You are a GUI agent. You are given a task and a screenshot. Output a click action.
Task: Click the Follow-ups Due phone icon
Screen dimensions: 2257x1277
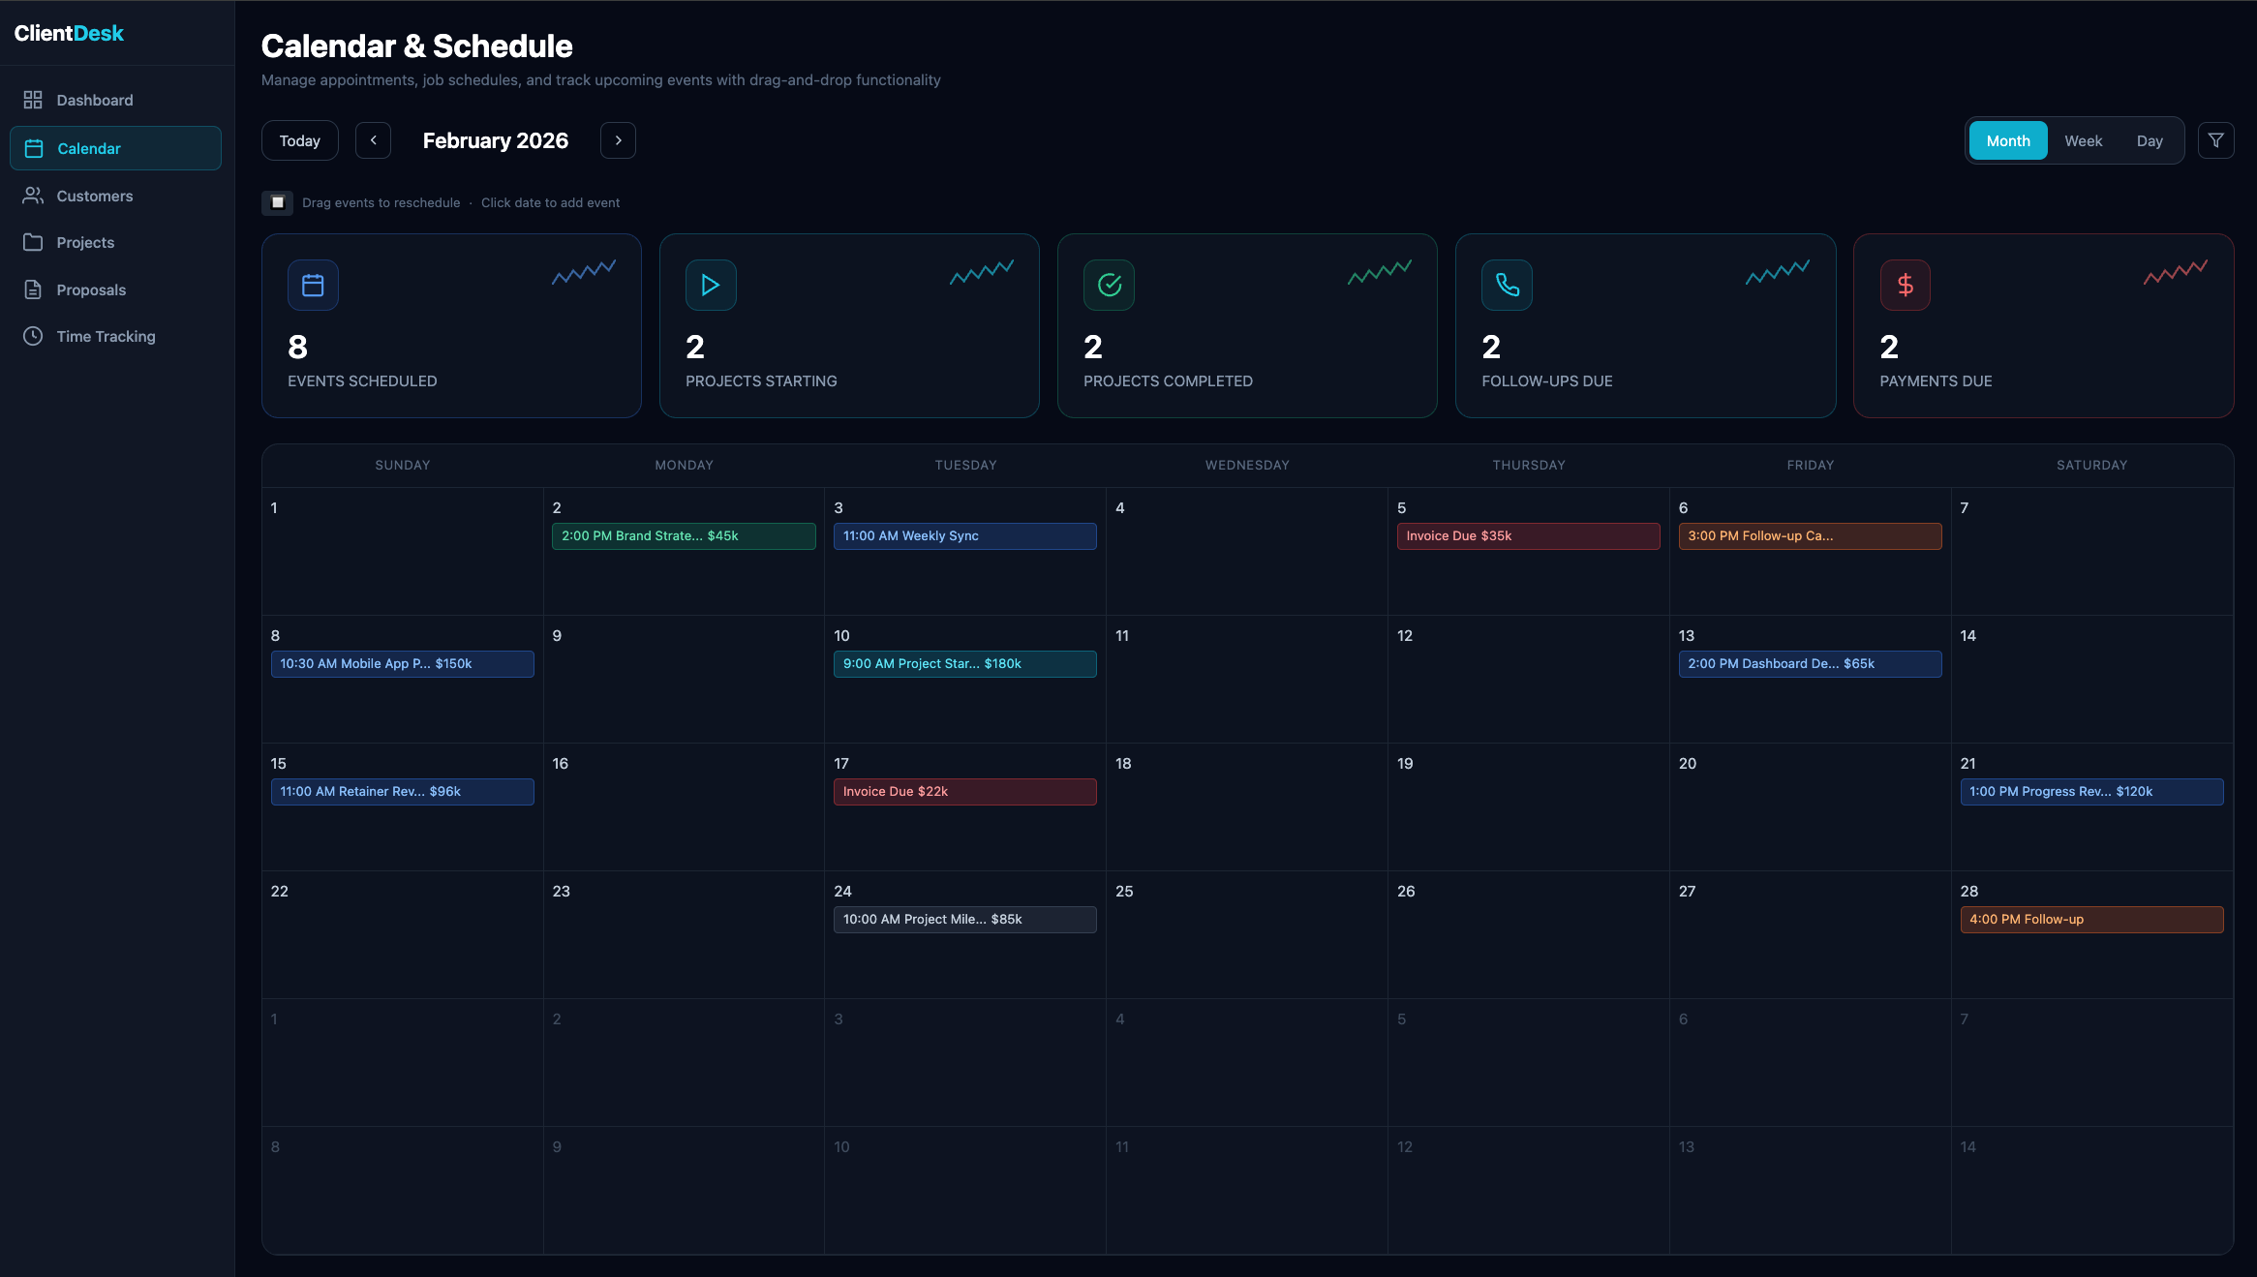pyautogui.click(x=1506, y=284)
